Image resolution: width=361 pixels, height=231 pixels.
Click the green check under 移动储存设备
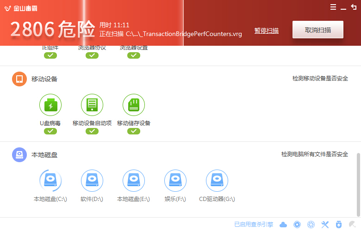click(134, 131)
